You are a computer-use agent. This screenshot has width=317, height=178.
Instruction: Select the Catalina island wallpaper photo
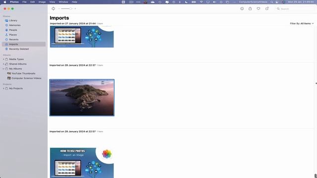[82, 98]
